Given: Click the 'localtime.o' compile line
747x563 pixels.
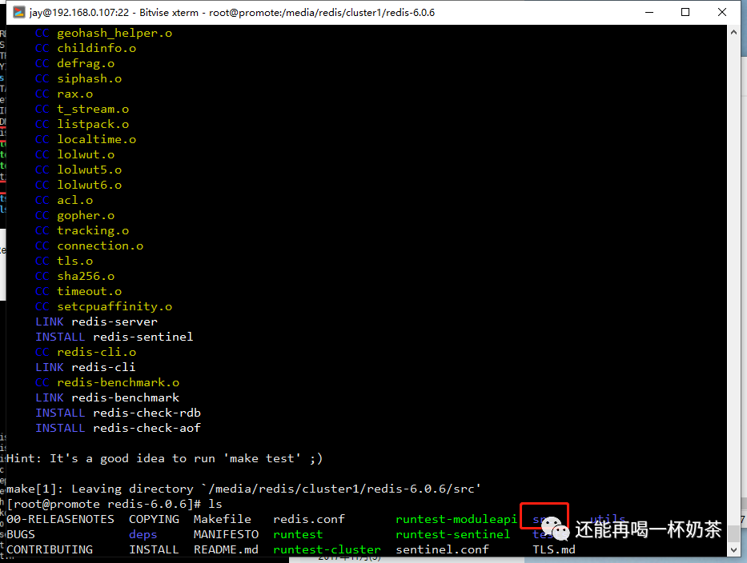Looking at the screenshot, I should click(x=86, y=140).
